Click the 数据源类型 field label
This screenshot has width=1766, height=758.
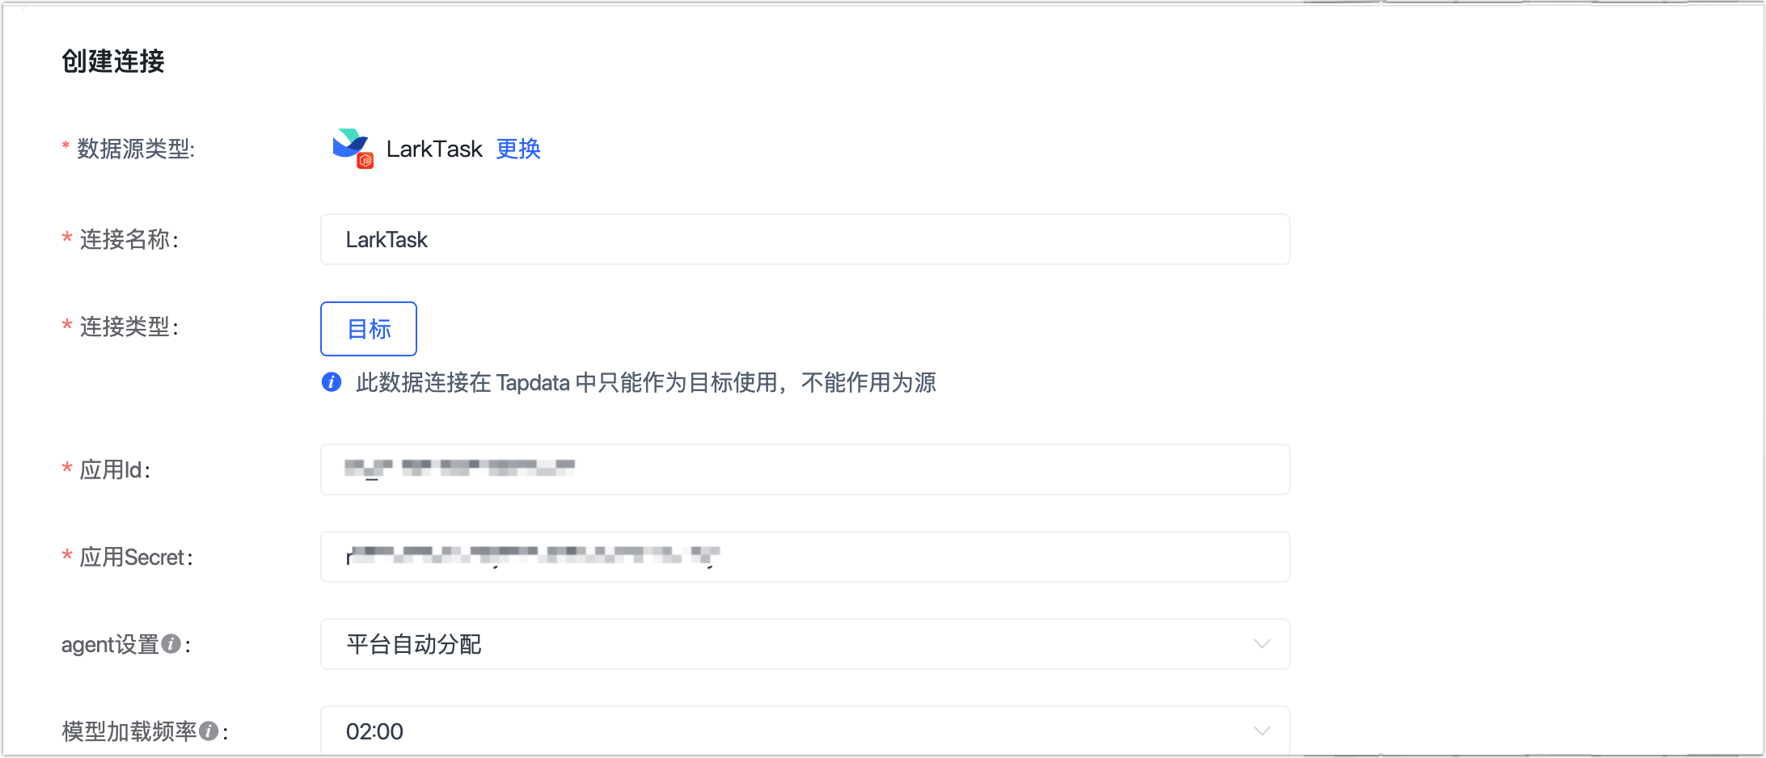click(135, 149)
